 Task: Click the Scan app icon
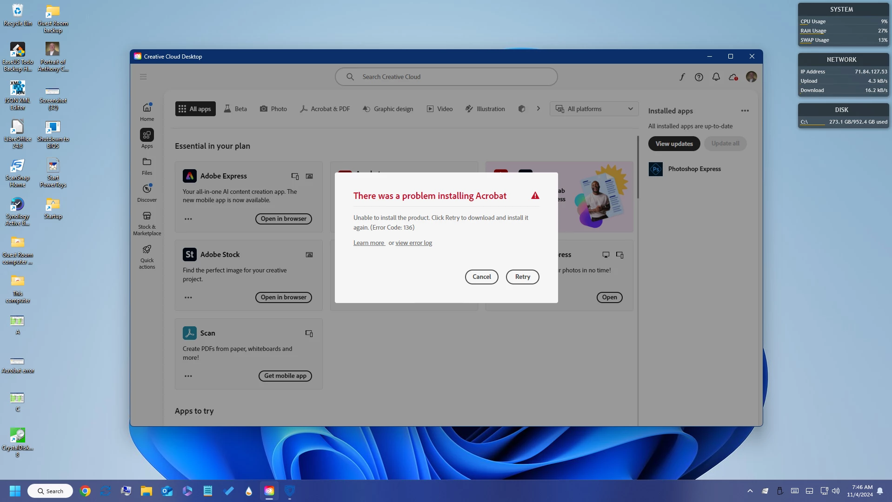[x=189, y=333]
